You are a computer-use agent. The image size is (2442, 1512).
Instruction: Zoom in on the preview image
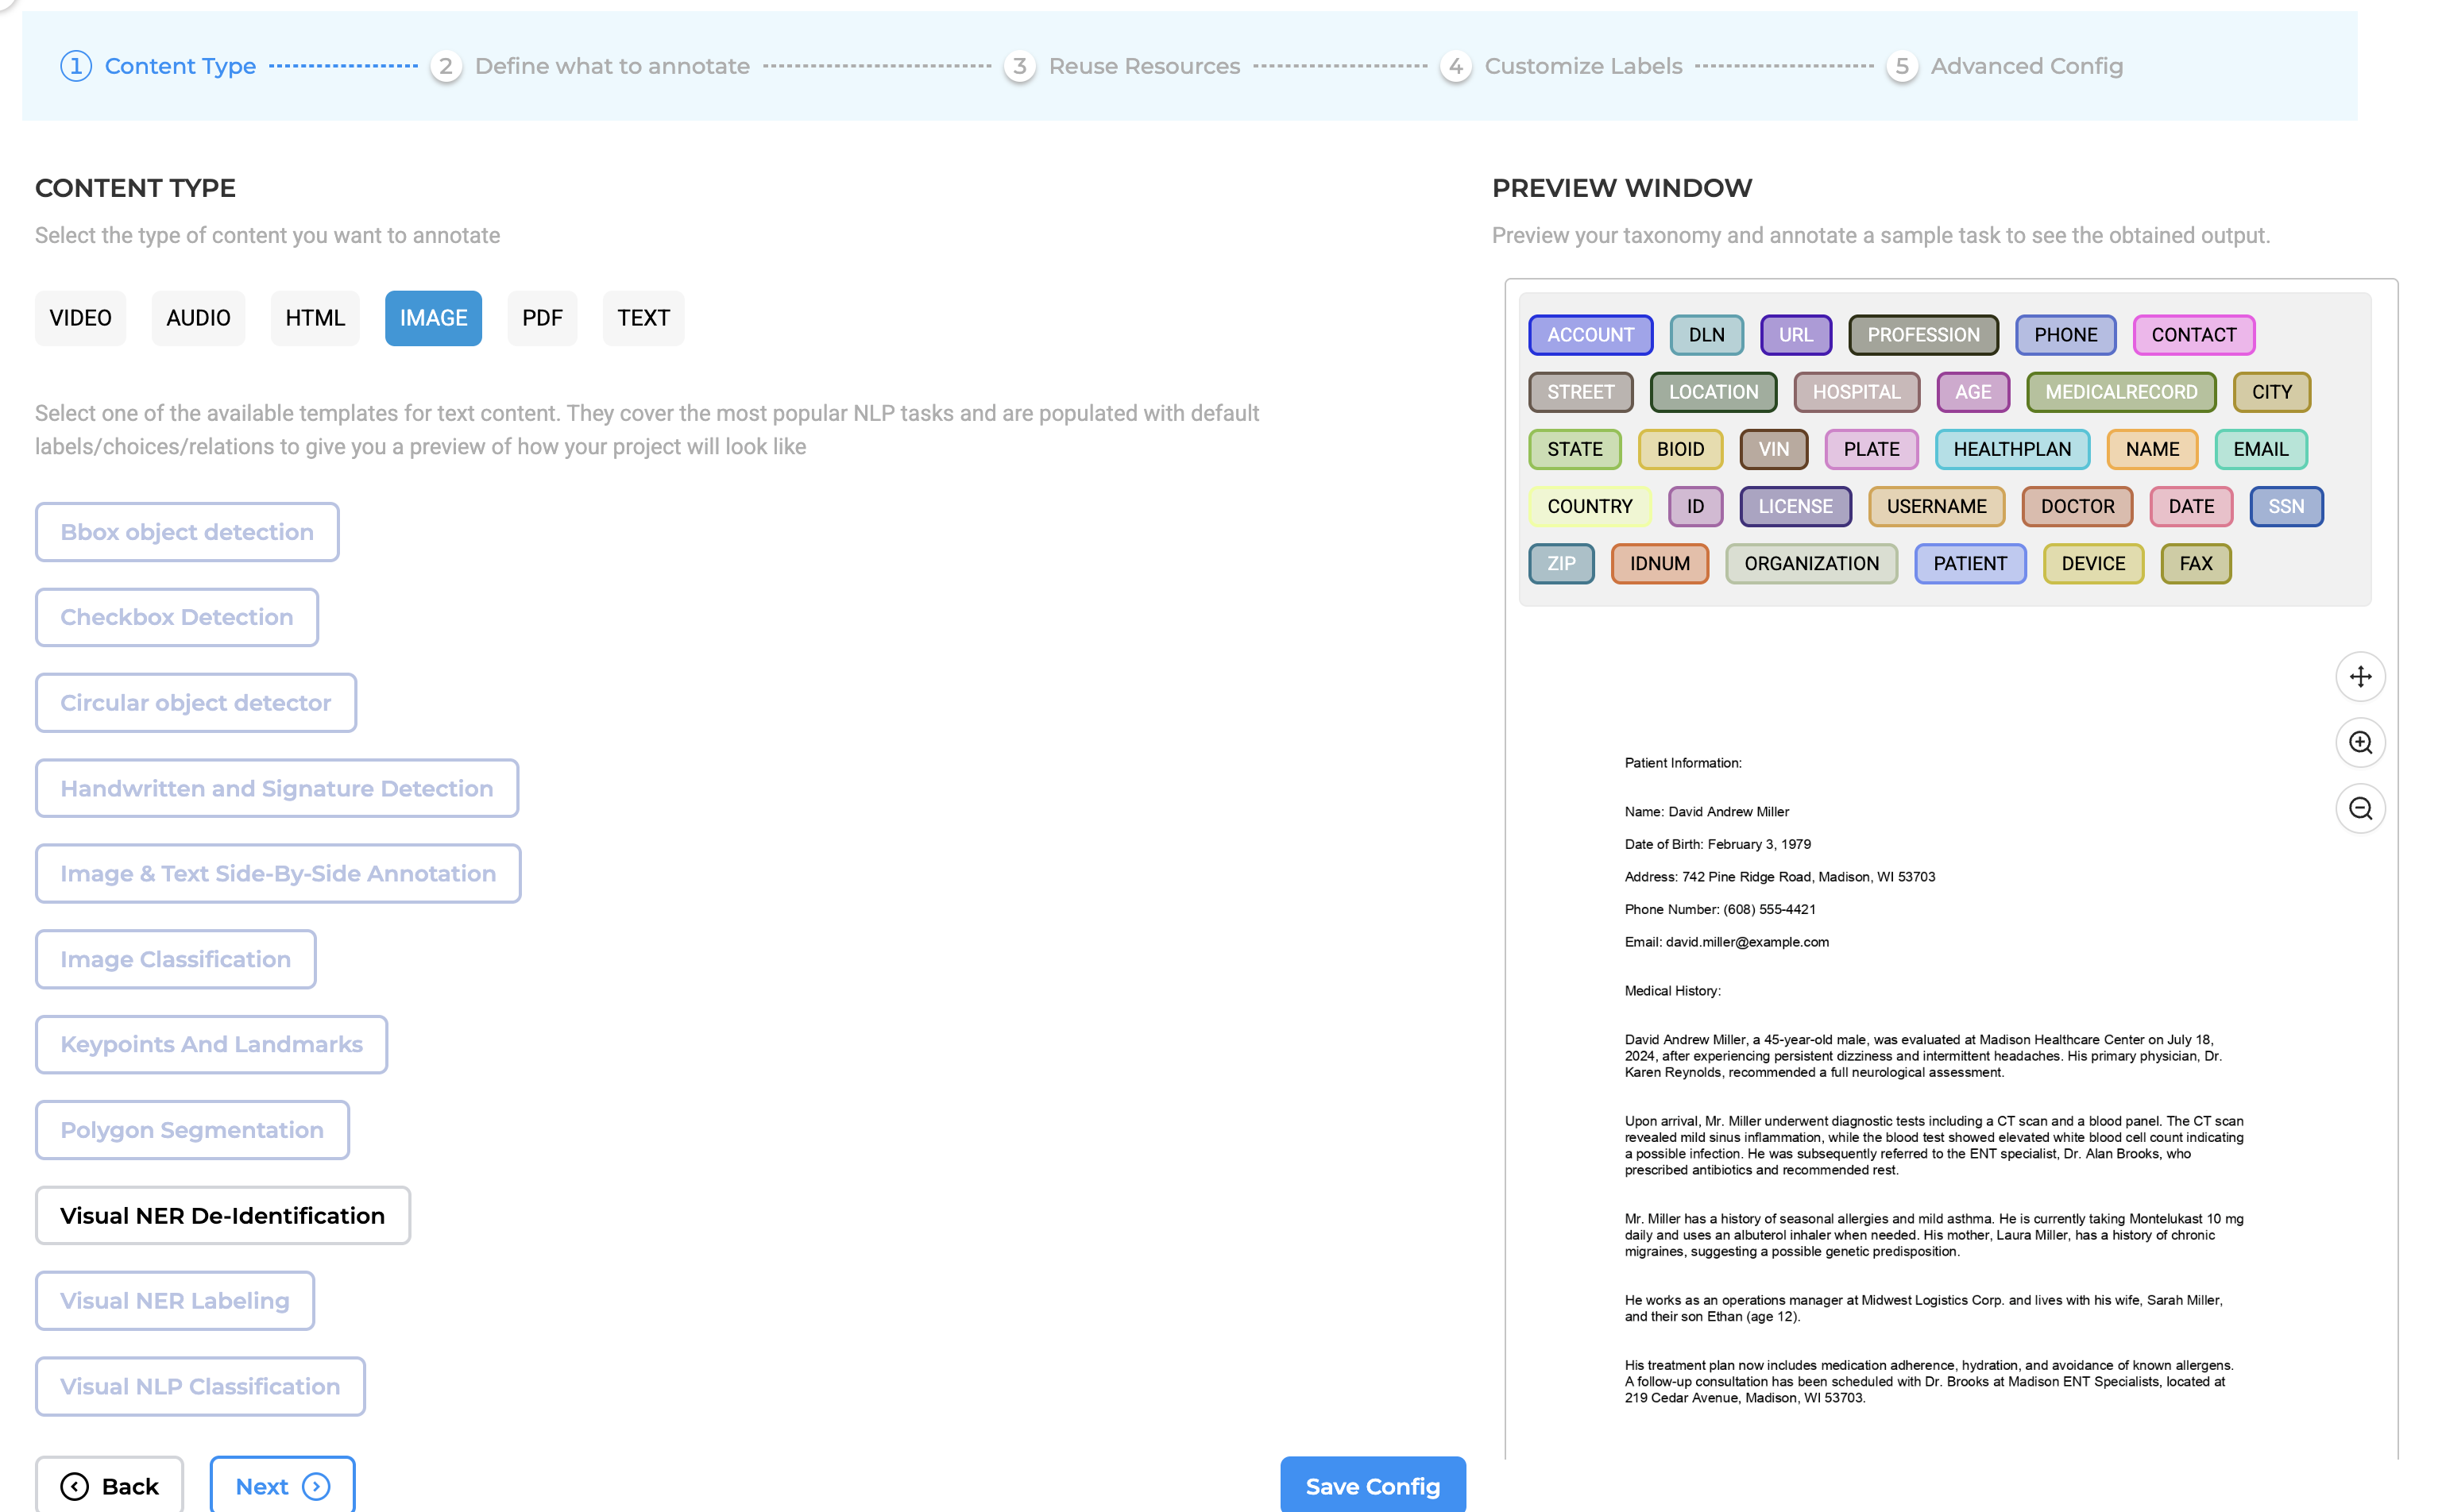pos(2359,743)
